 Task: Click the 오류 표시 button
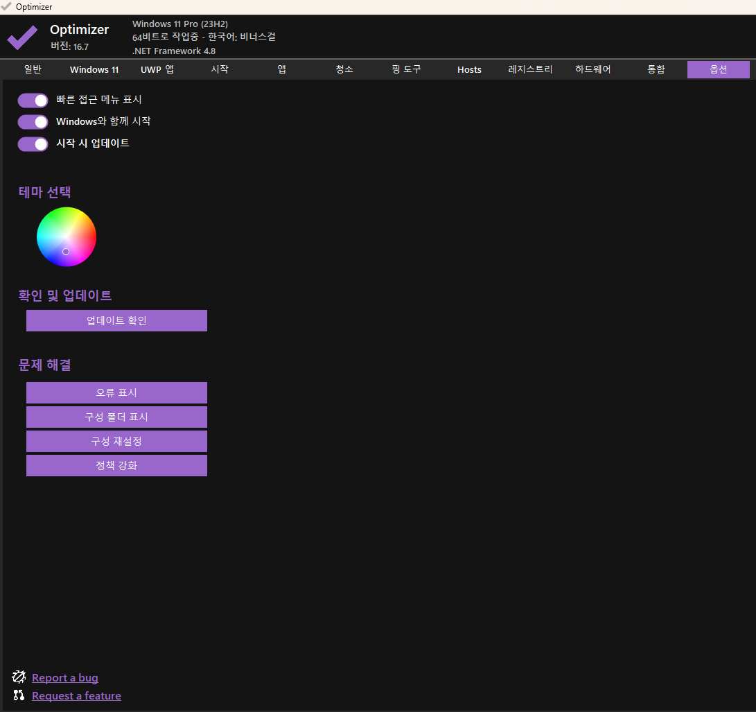click(116, 392)
